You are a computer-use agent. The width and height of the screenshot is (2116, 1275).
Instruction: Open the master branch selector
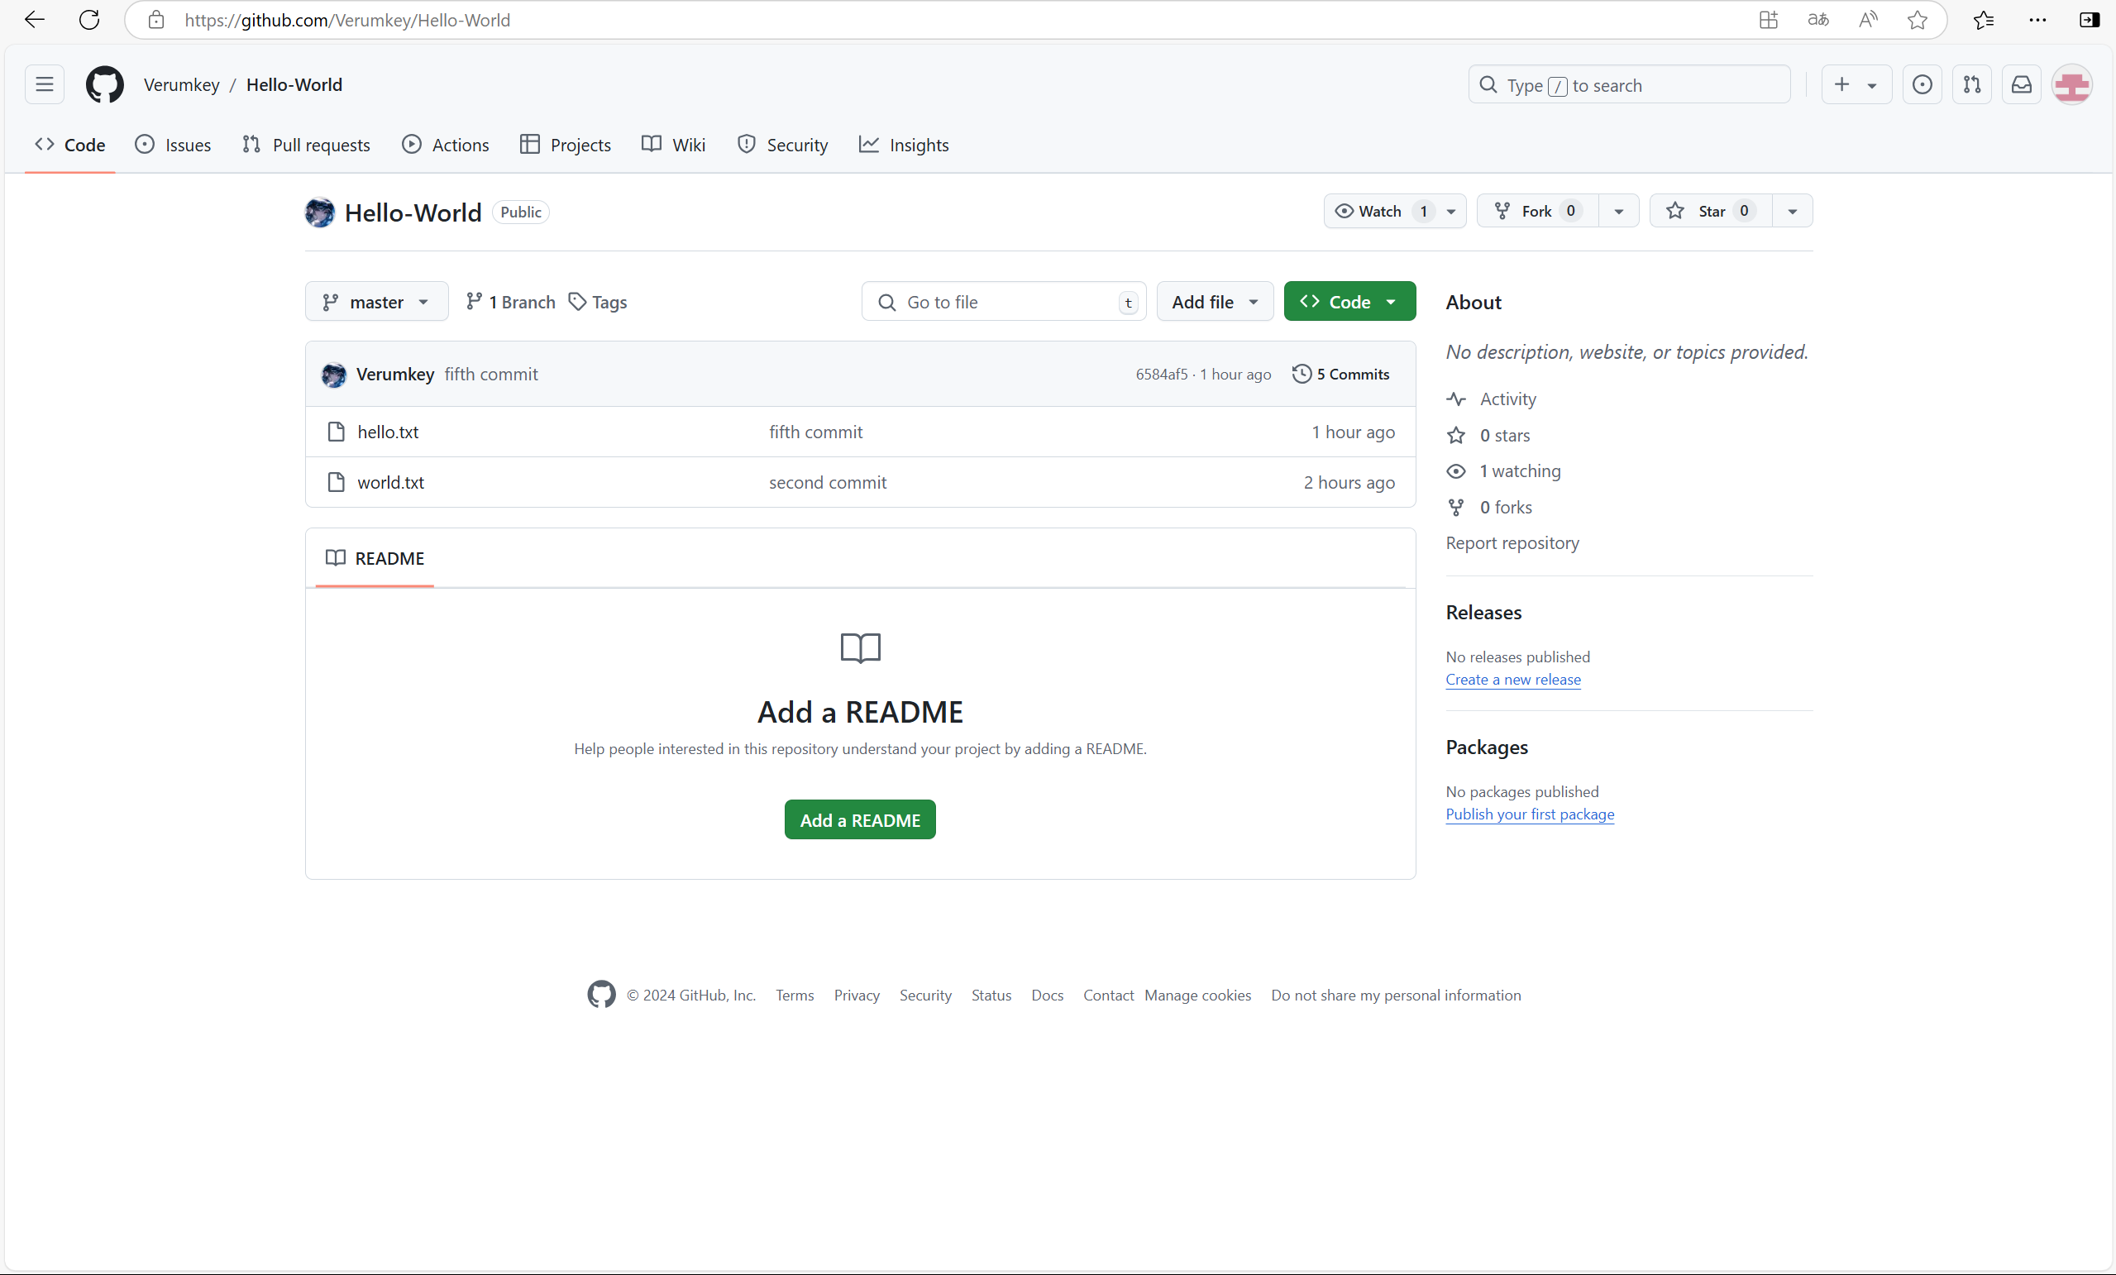click(377, 303)
